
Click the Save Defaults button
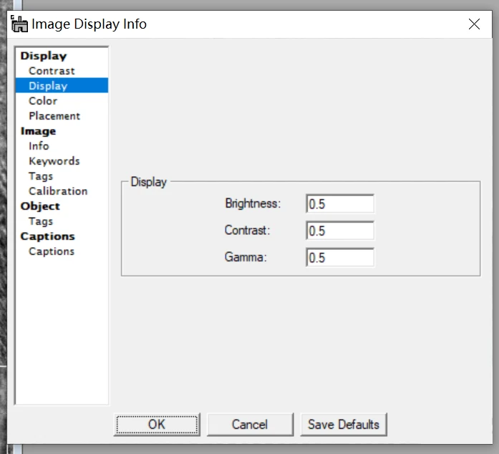(344, 425)
